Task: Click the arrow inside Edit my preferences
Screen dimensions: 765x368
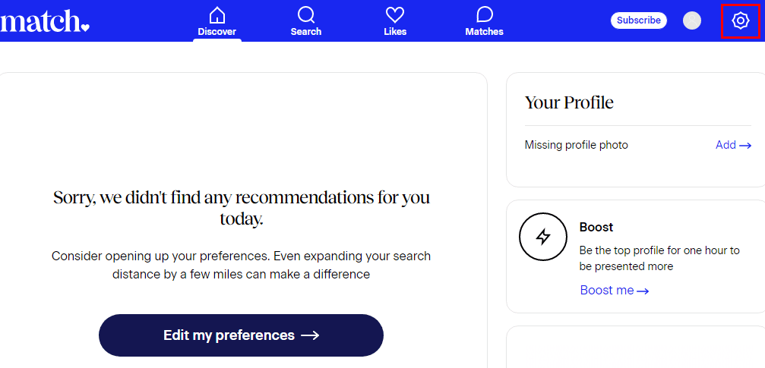Action: pyautogui.click(x=310, y=335)
